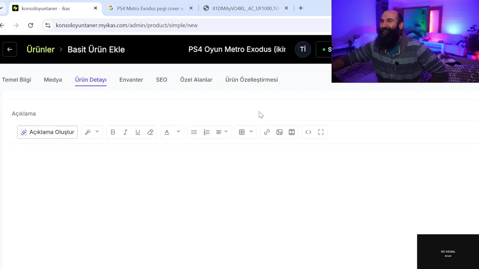Click the insert table icon
This screenshot has height=269, width=479.
pyautogui.click(x=242, y=132)
